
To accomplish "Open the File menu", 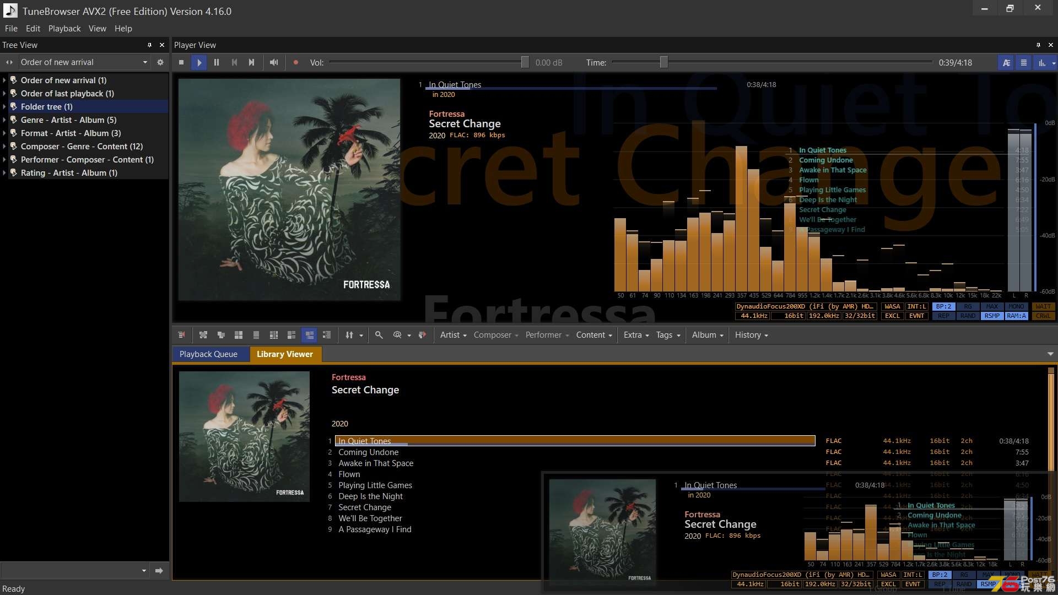I will coord(11,29).
